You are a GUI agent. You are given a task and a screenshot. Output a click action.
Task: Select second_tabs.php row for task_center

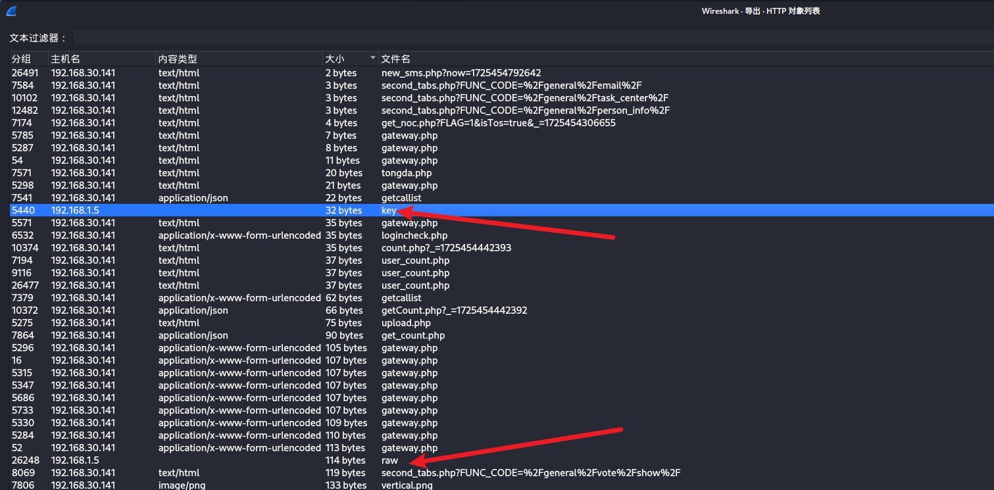point(524,98)
